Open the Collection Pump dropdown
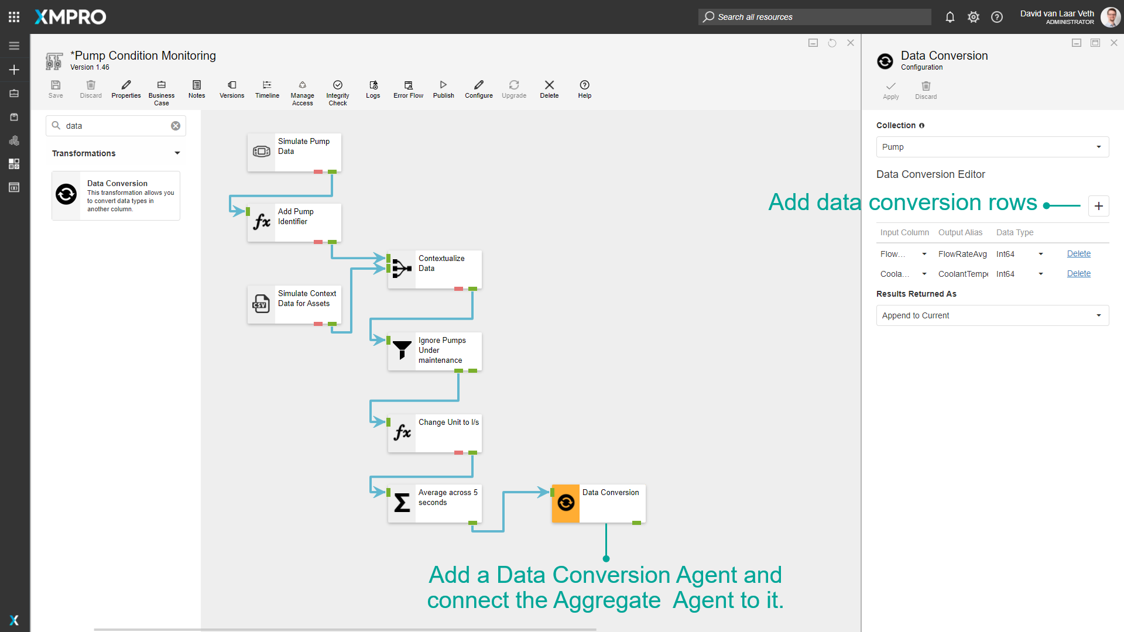1124x632 pixels. (x=992, y=147)
